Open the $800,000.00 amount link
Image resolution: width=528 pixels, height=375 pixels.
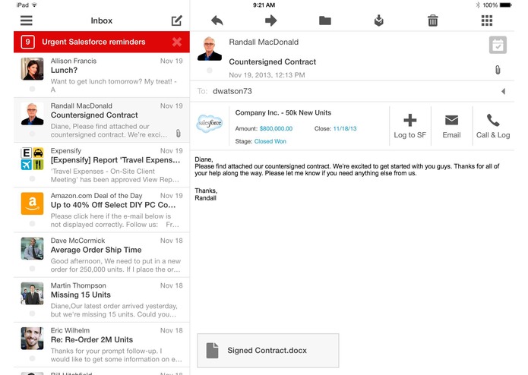(x=276, y=128)
